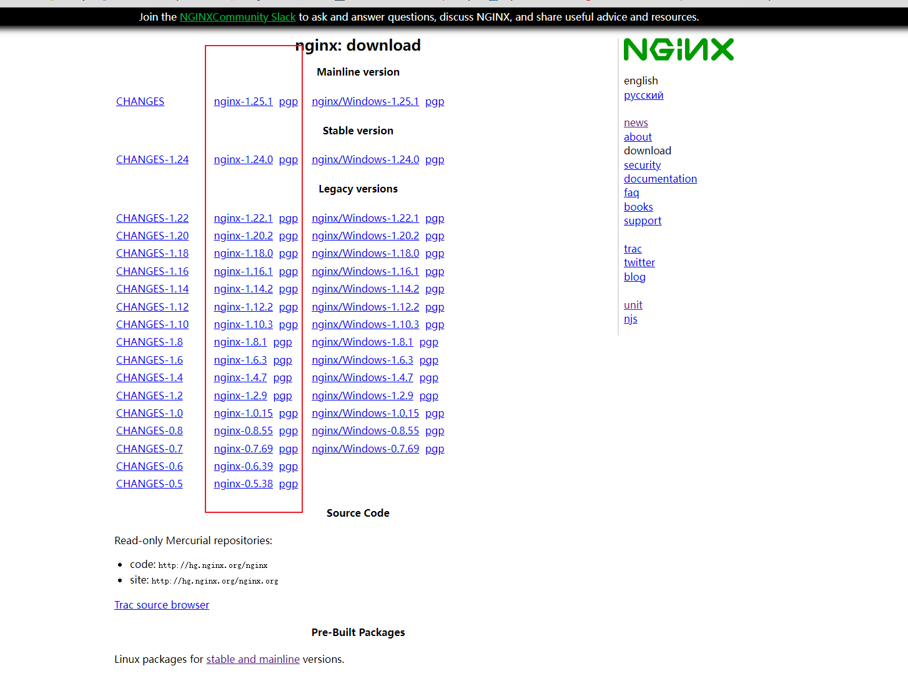Open documentation page
This screenshot has width=908, height=686.
(660, 179)
